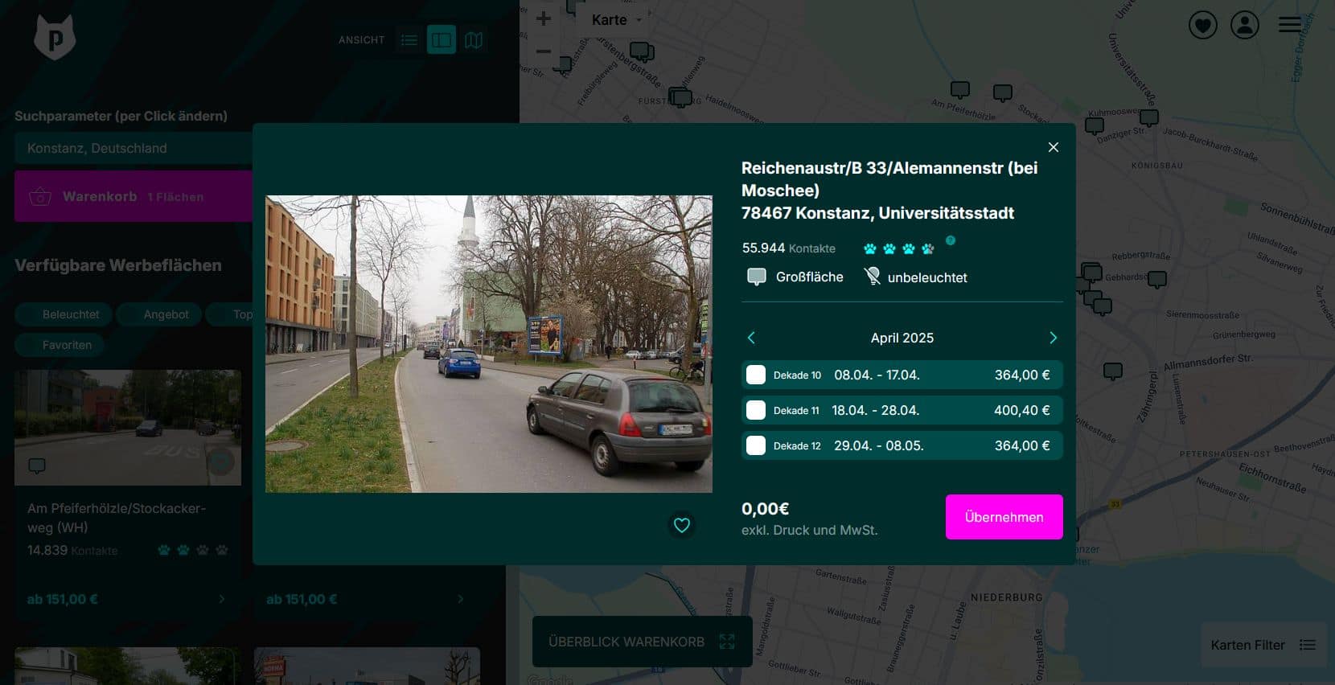
Task: Click the info icon beside paw rating
Action: [951, 240]
